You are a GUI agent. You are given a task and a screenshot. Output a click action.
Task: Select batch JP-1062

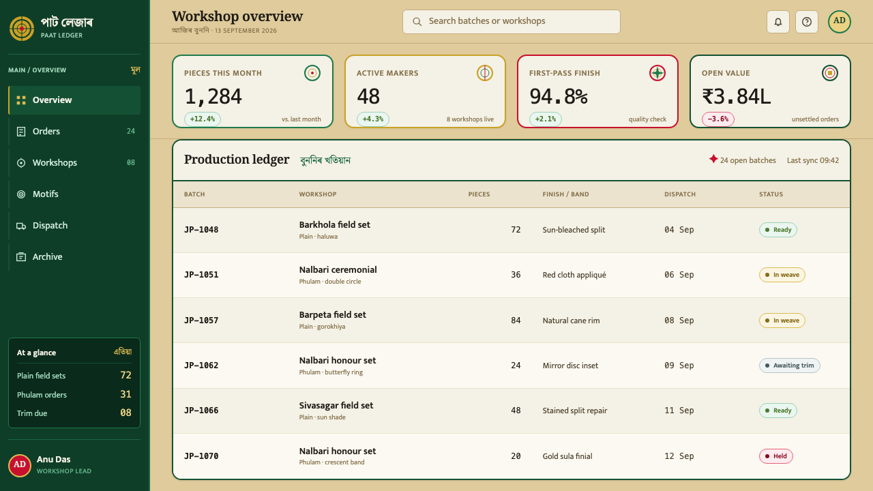(201, 366)
